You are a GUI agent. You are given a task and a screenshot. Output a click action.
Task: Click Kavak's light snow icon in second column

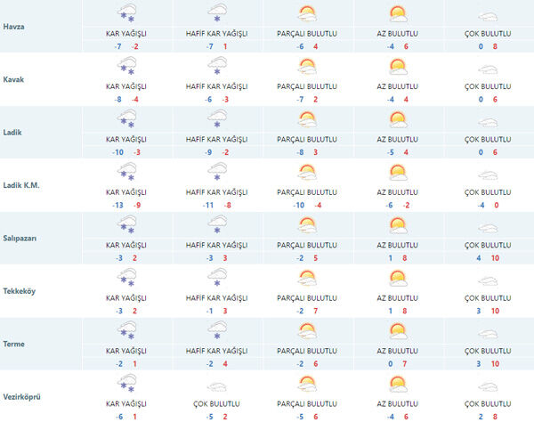(215, 66)
